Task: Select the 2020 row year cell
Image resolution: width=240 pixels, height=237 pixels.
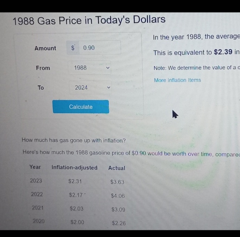Action: pos(39,221)
